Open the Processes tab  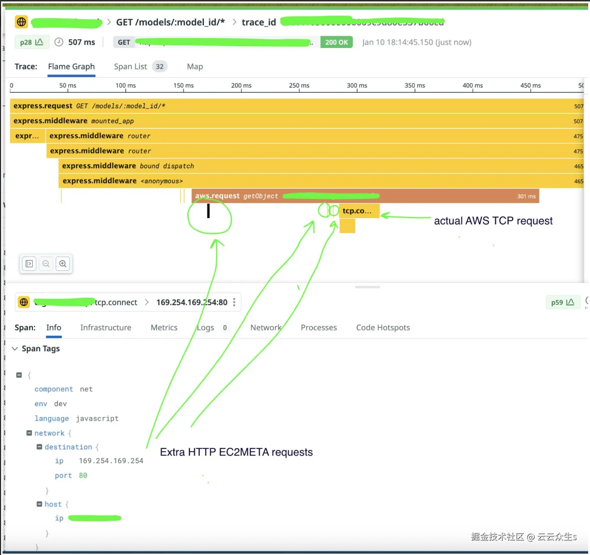[319, 327]
